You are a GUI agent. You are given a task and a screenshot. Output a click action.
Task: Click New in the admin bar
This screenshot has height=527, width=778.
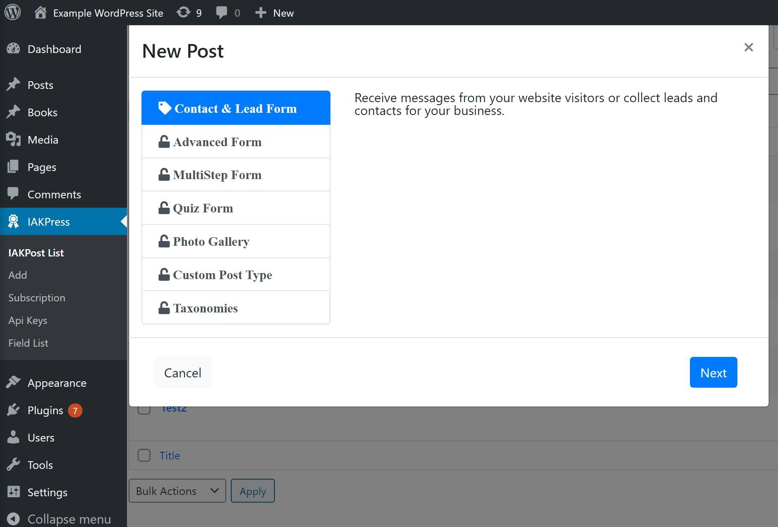[x=283, y=13]
